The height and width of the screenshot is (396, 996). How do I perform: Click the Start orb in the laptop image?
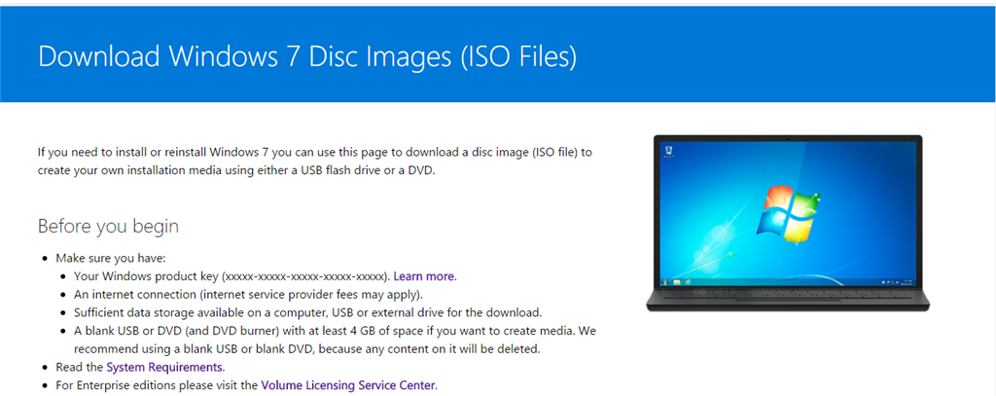click(665, 282)
